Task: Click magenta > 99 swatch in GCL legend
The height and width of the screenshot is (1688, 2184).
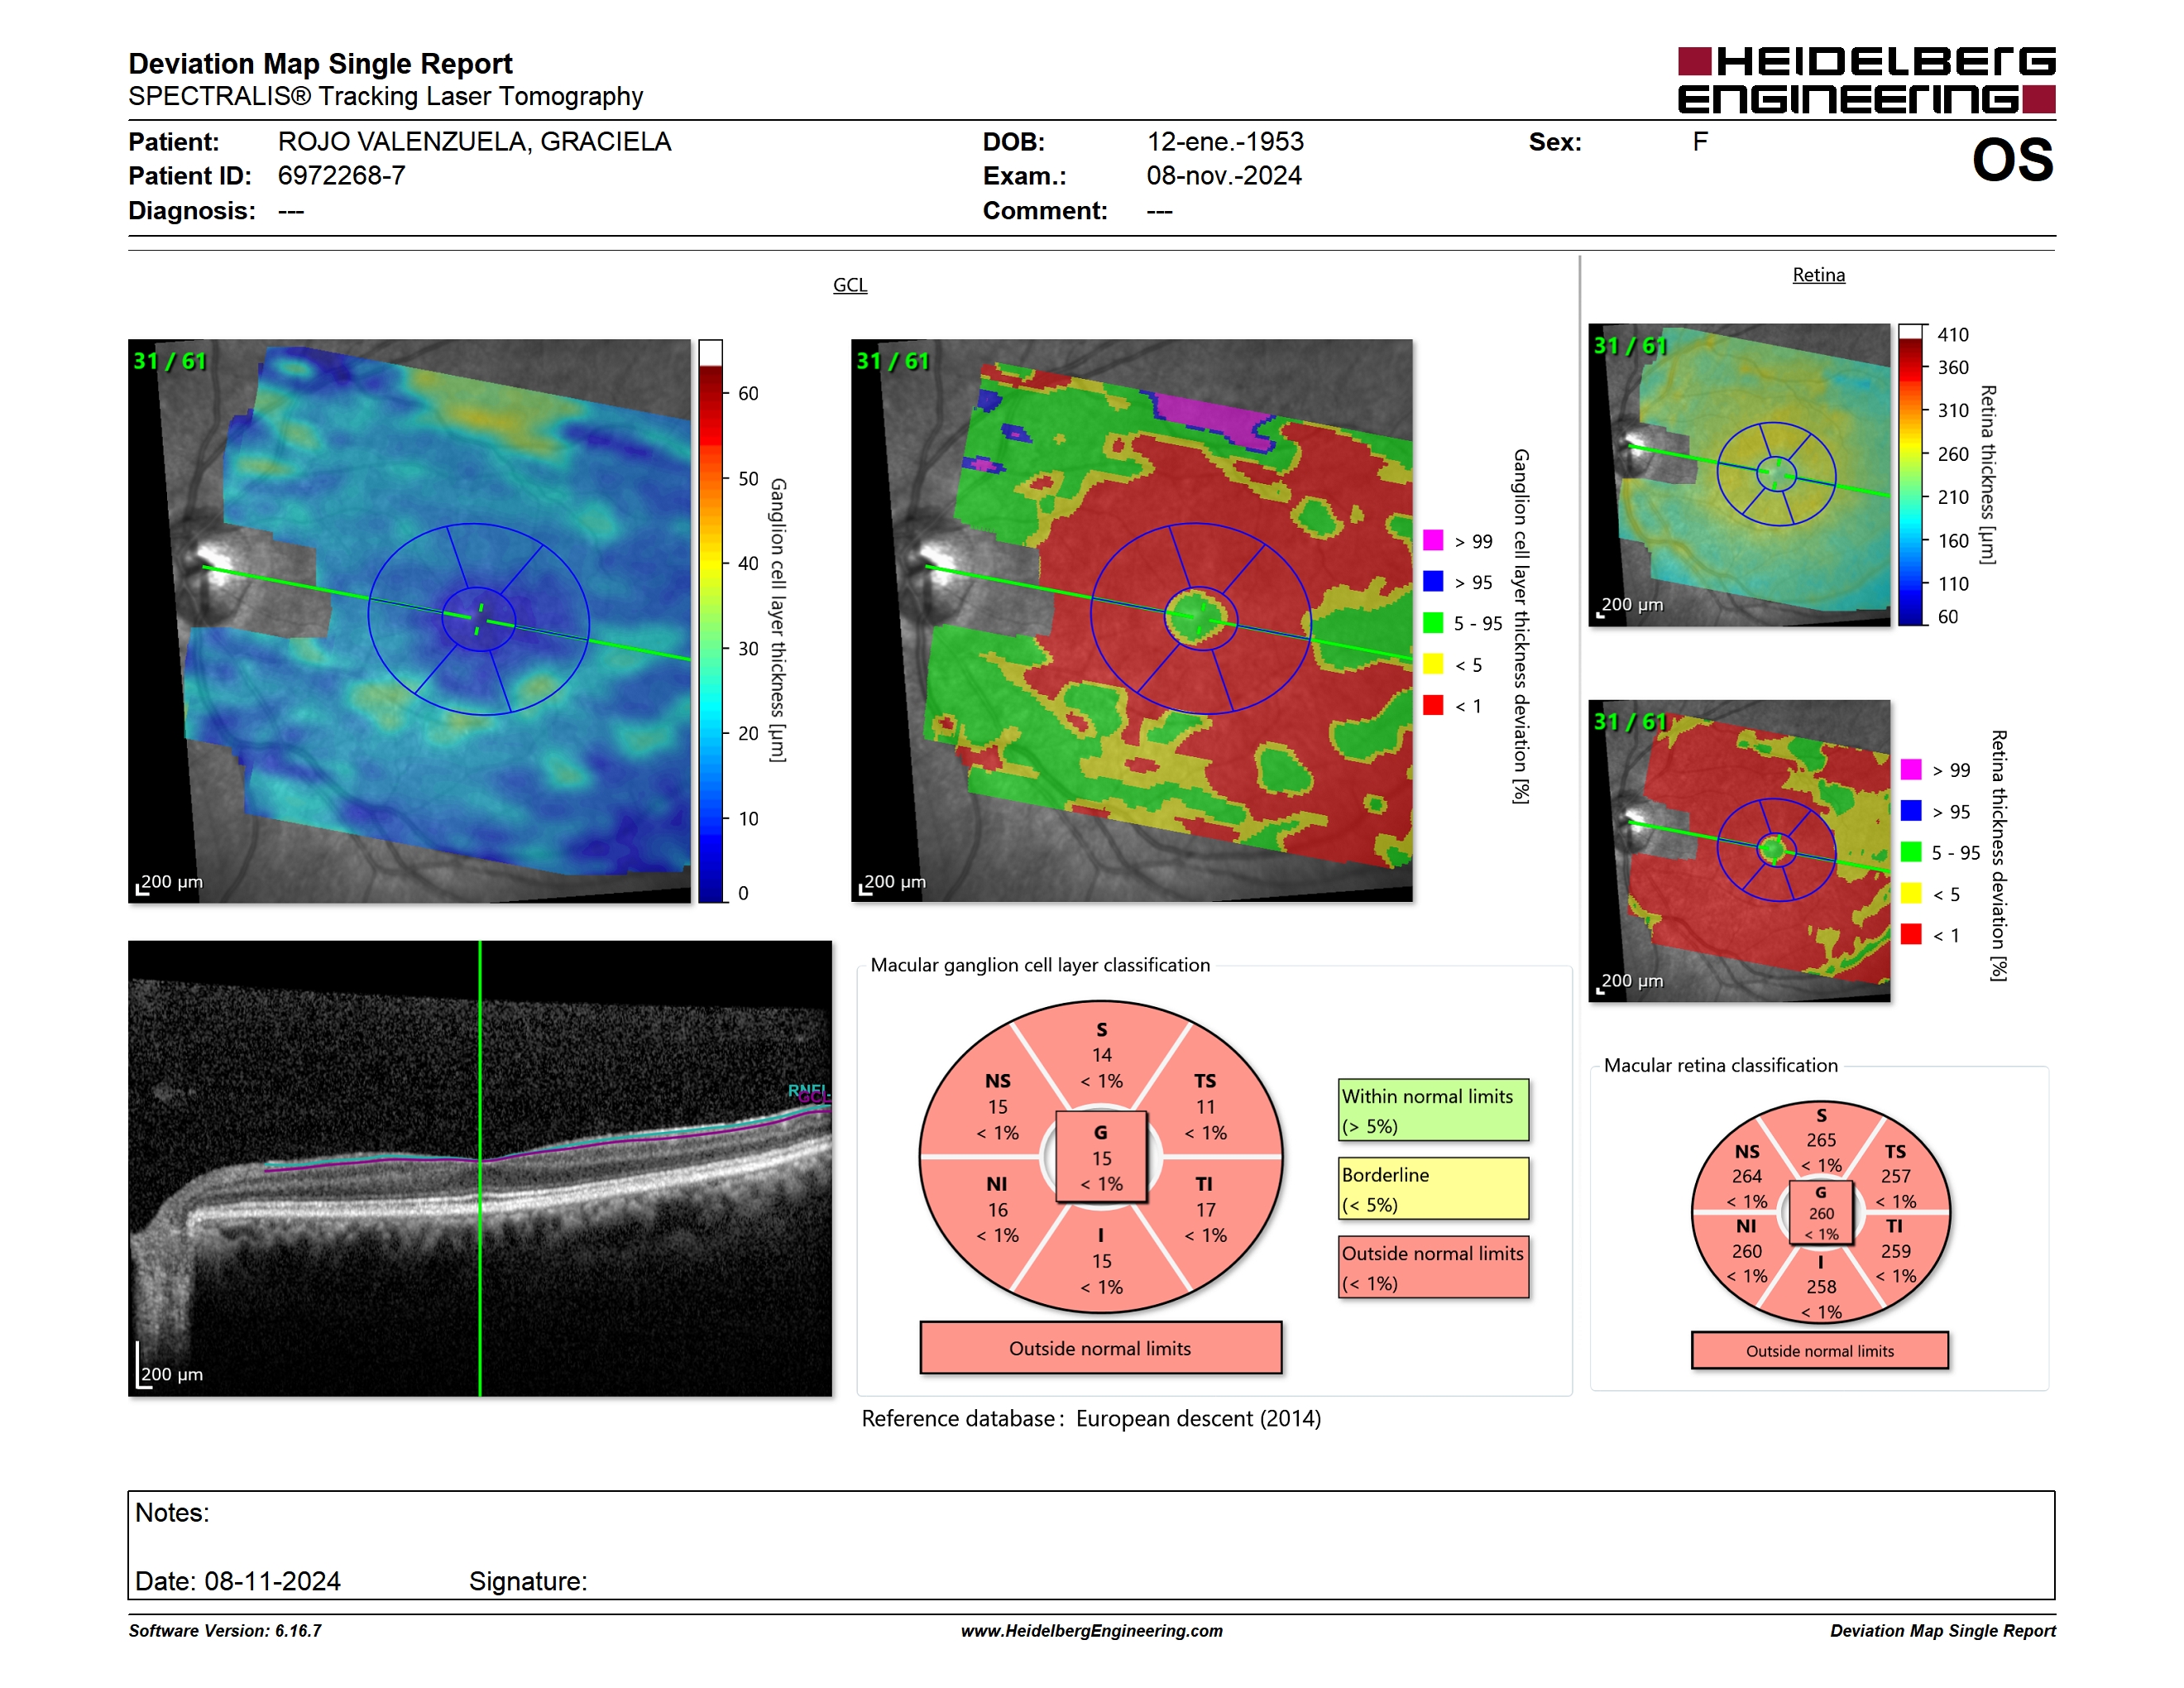Action: 1433,540
